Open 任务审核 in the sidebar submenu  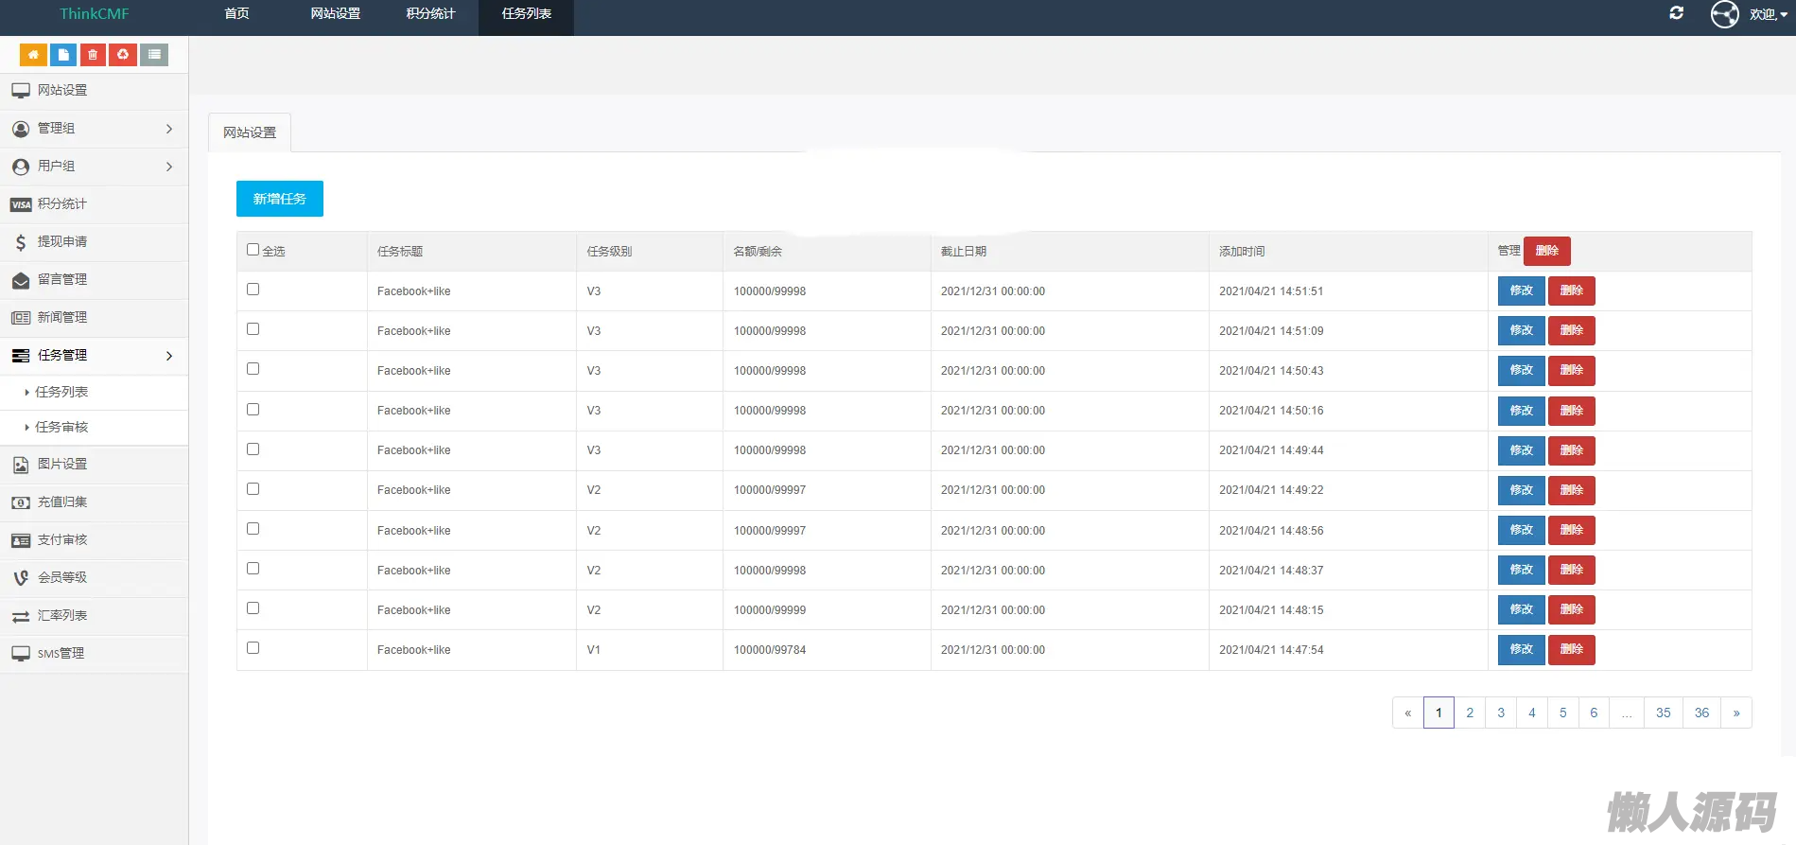pyautogui.click(x=61, y=428)
